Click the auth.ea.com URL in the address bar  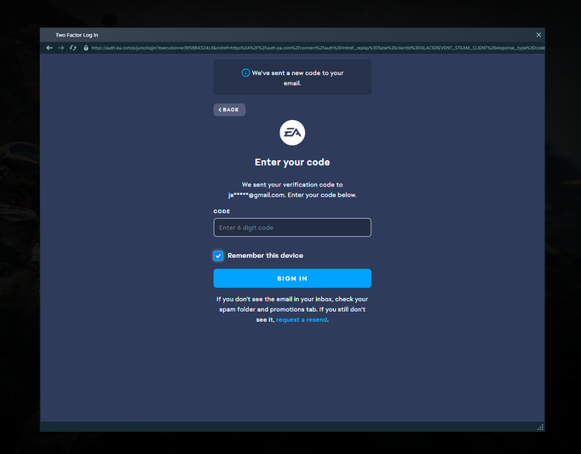318,48
